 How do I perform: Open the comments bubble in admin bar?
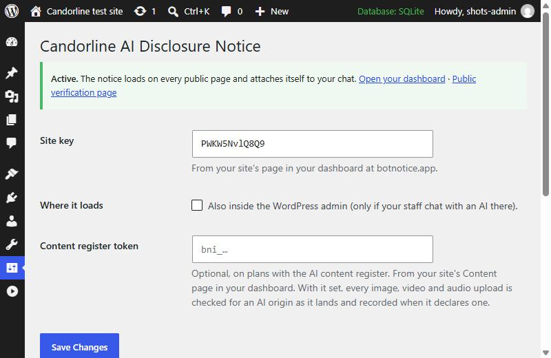coord(232,11)
